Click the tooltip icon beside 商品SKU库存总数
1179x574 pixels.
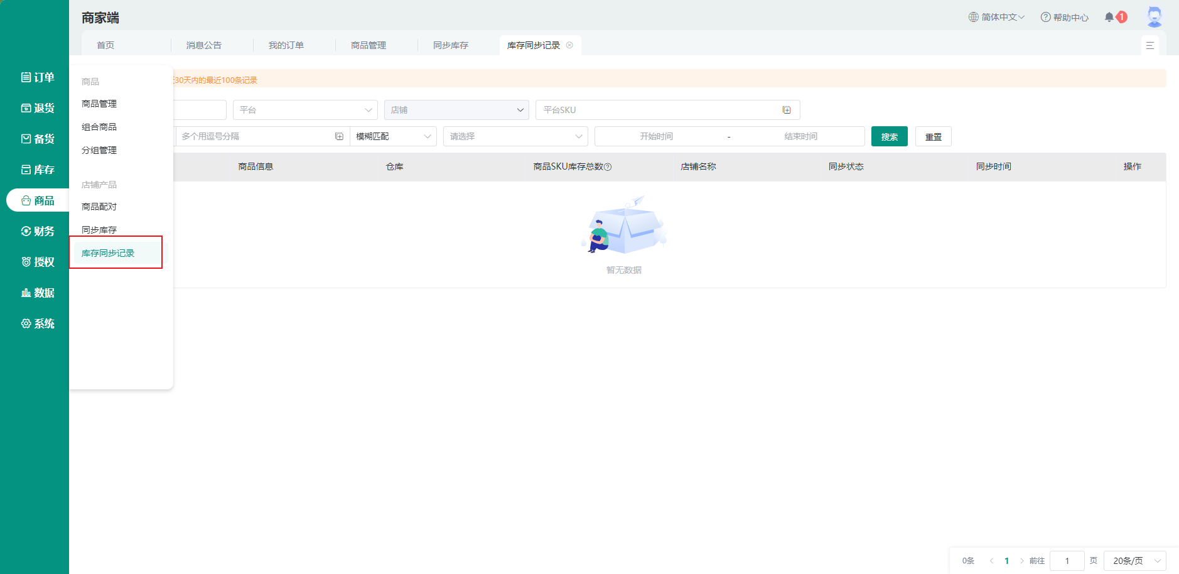pyautogui.click(x=608, y=167)
